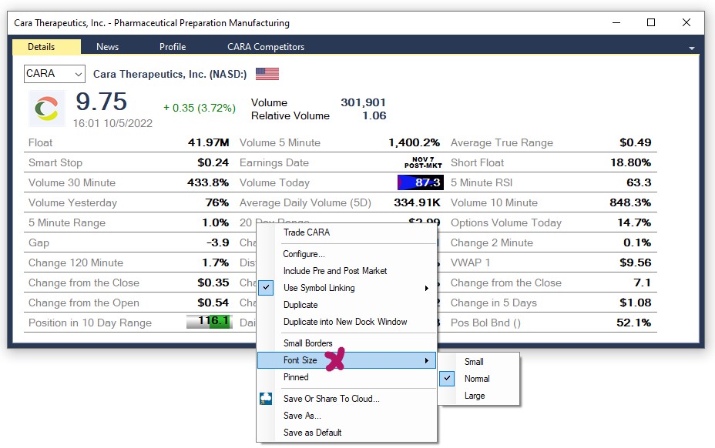
Task: Click Save as Default menu entry
Action: [x=312, y=433]
